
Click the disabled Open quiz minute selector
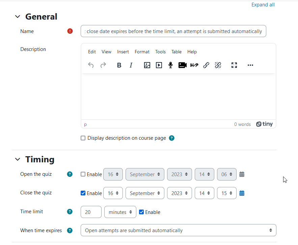pyautogui.click(x=227, y=174)
